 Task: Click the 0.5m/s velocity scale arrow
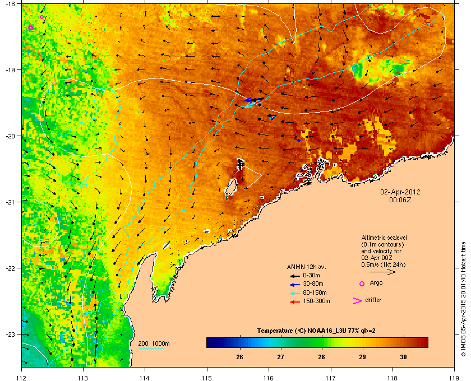point(382,272)
